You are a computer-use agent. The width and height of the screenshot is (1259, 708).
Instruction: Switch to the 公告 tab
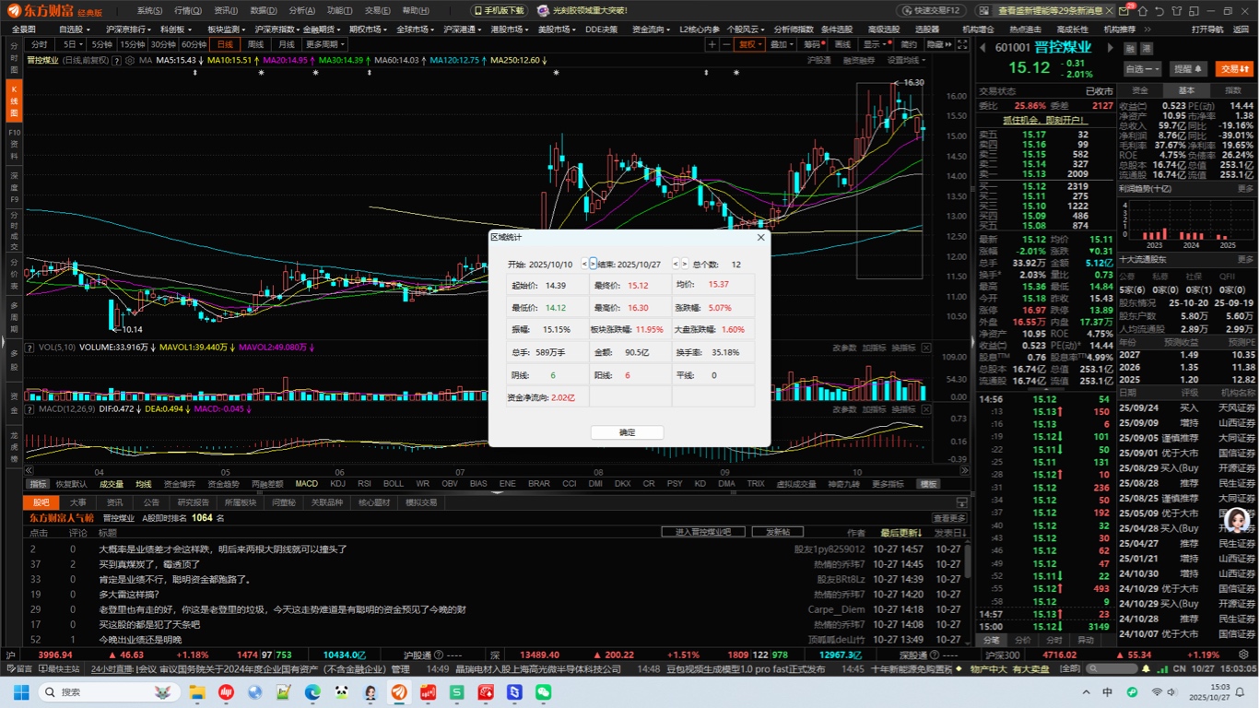point(151,502)
